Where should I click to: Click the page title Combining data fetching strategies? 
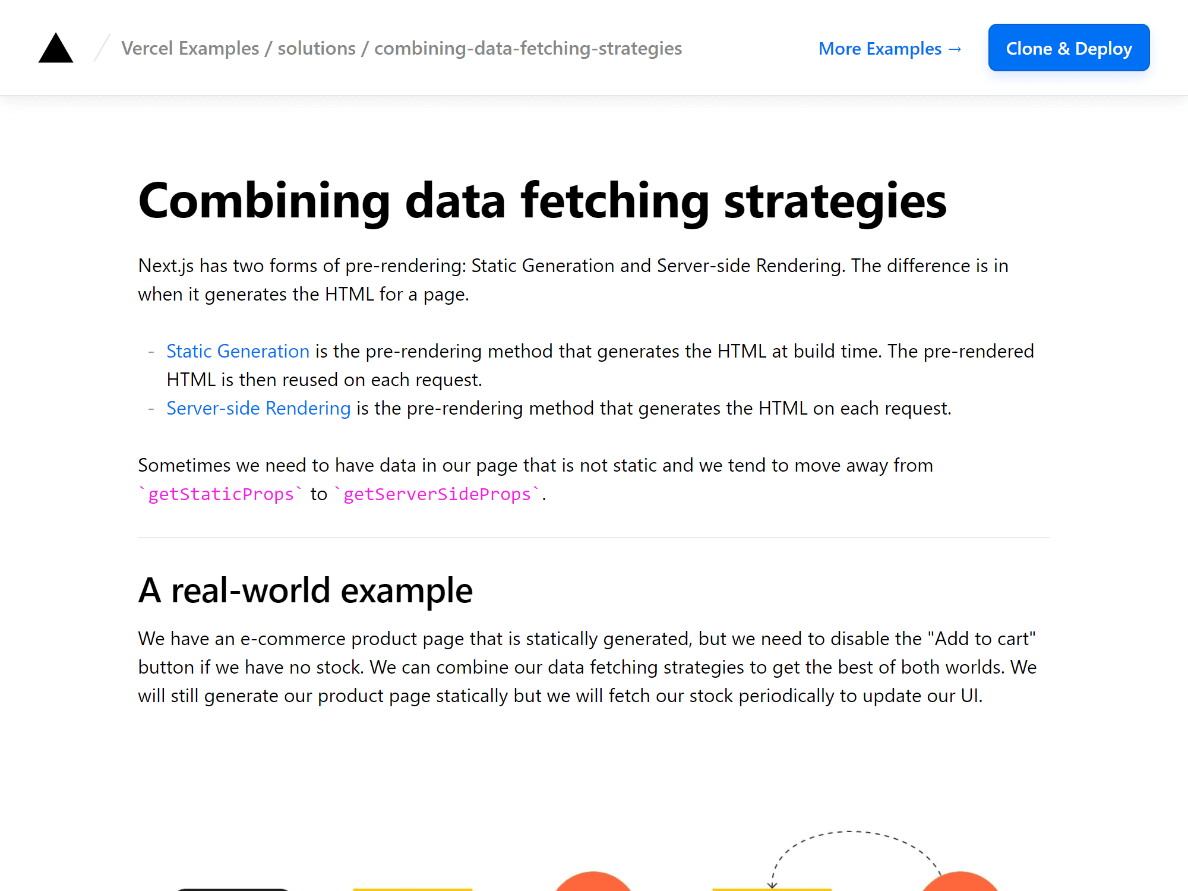pyautogui.click(x=542, y=201)
